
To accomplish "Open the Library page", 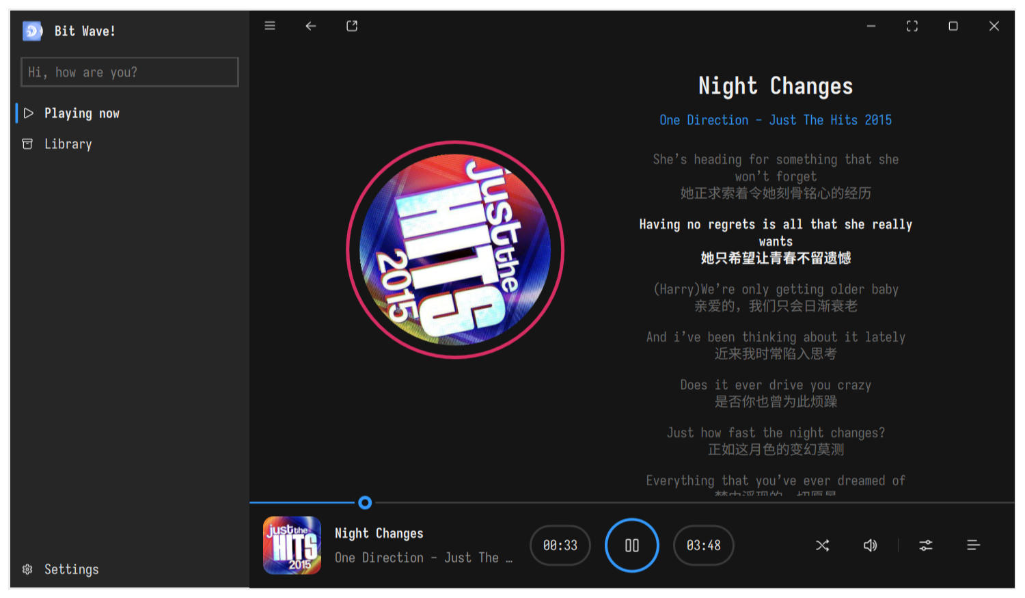I will (x=130, y=144).
